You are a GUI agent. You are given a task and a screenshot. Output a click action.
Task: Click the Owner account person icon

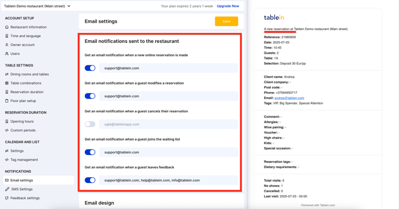[x=7, y=45]
